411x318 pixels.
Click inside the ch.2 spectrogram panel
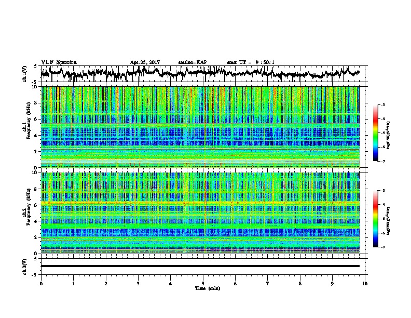pyautogui.click(x=200, y=213)
